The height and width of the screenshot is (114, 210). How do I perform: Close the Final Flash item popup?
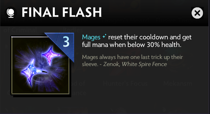(x=197, y=13)
